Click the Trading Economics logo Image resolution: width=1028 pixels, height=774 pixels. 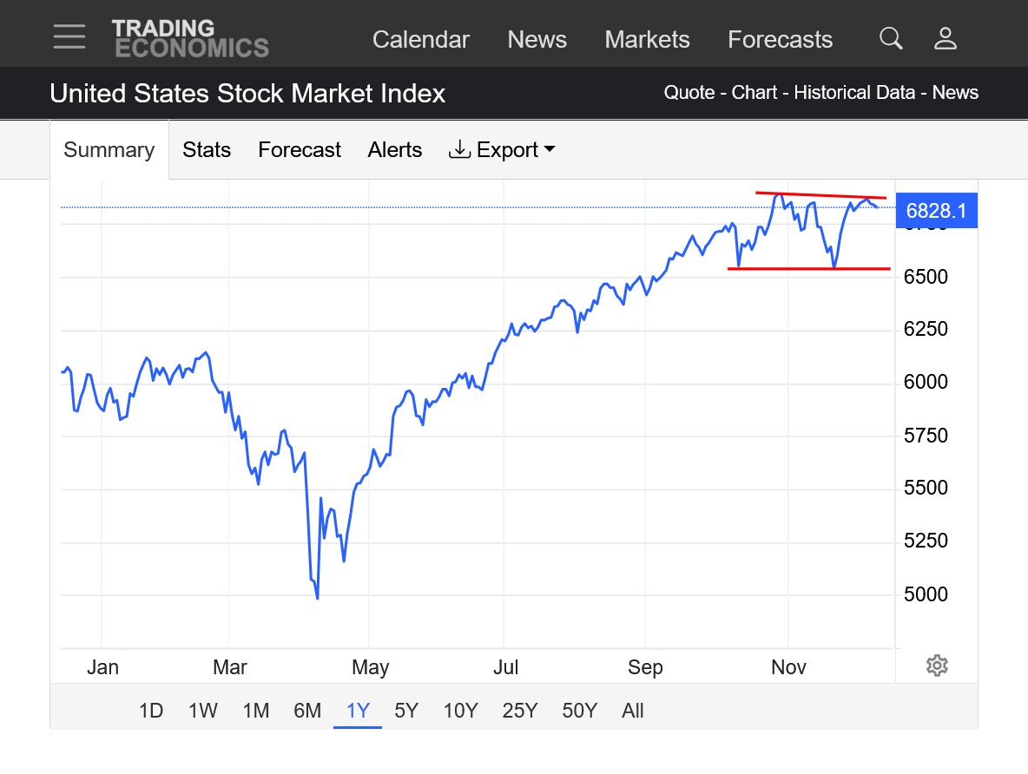pos(190,38)
